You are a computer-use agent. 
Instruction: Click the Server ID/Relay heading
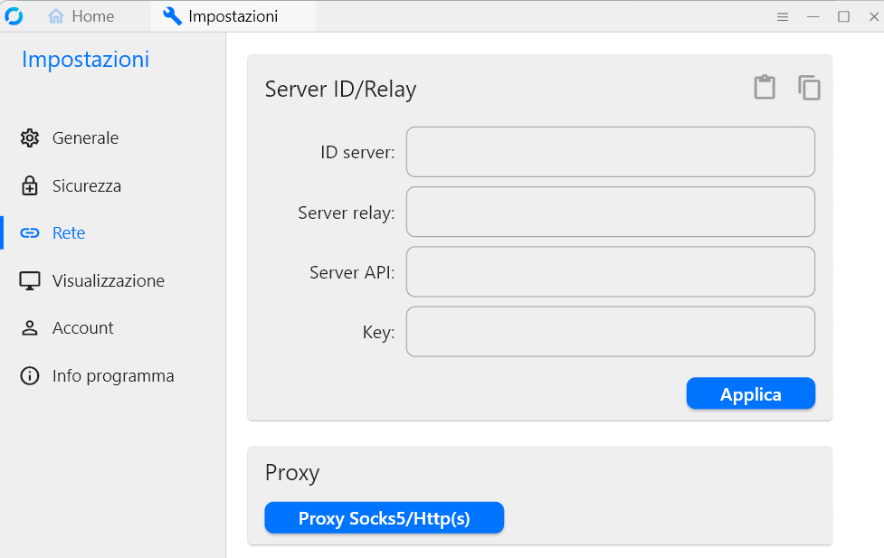[340, 89]
